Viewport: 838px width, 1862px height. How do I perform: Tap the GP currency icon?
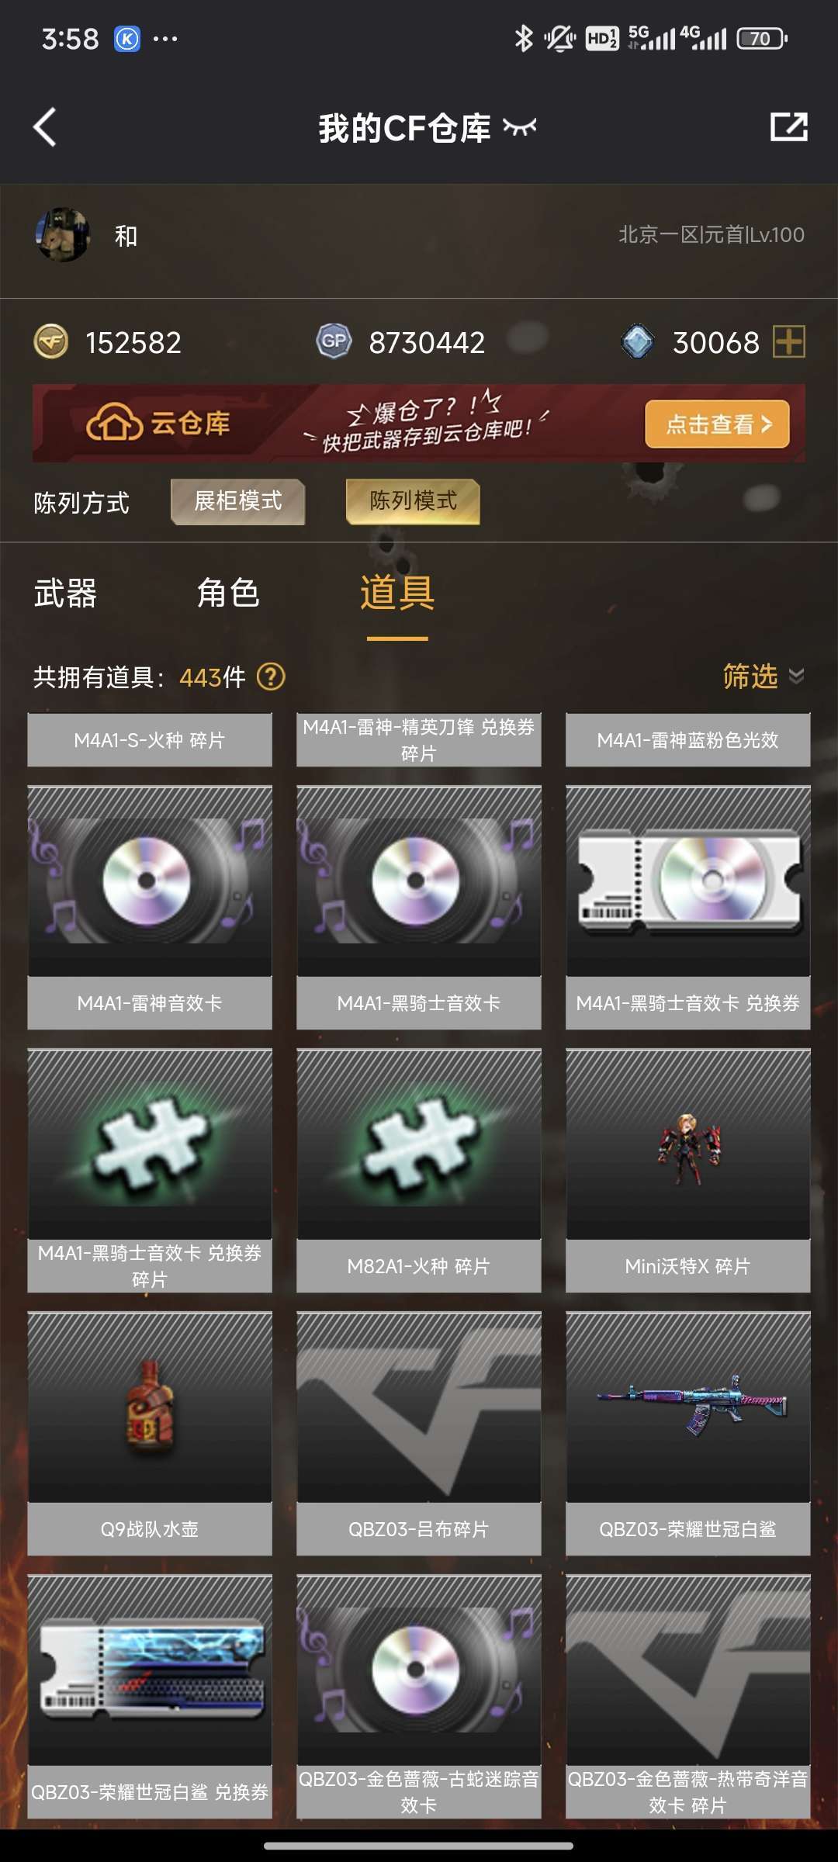point(334,341)
